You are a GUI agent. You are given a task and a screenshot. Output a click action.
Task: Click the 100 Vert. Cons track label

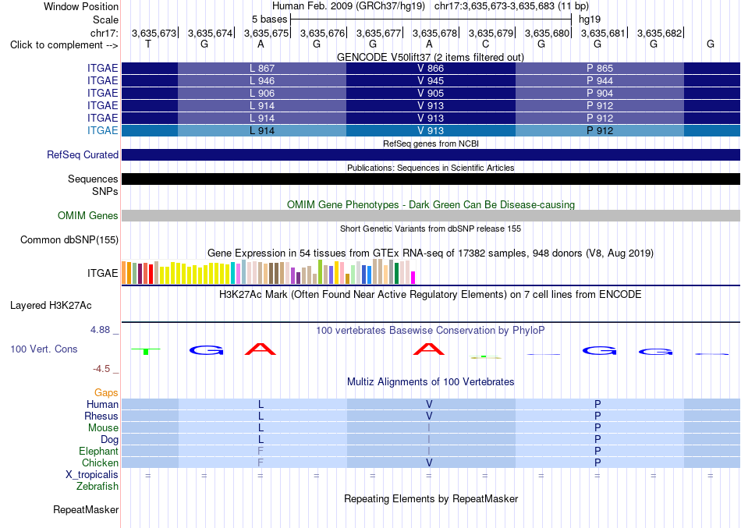click(44, 349)
